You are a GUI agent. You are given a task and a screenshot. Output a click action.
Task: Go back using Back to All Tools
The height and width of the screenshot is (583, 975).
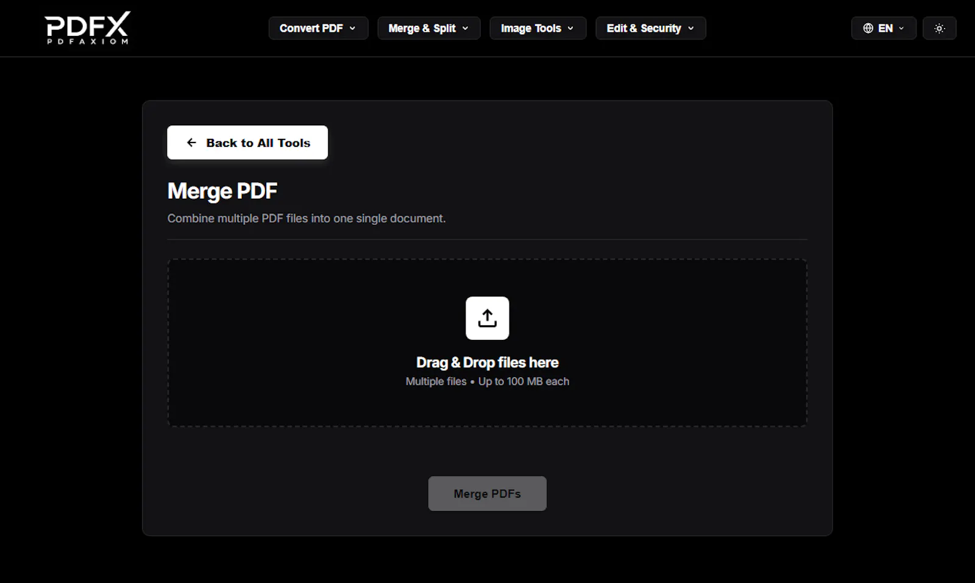click(247, 143)
